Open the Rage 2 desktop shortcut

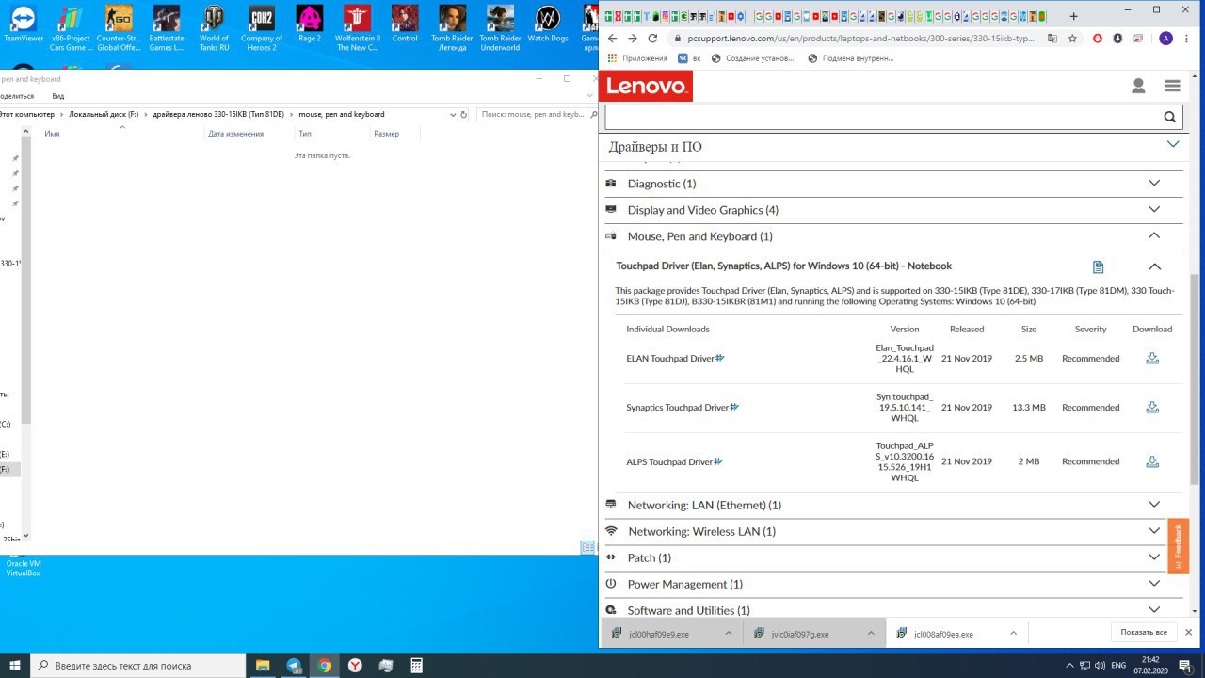click(x=310, y=25)
